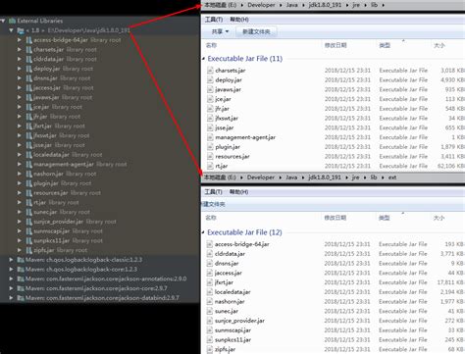465x354 pixels.
Task: Click javaws.jar file icon in lib folder
Action: click(x=210, y=89)
